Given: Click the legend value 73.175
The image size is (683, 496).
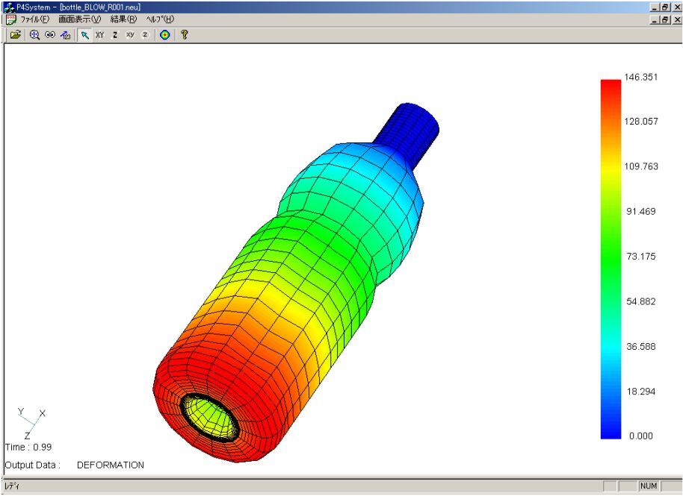Looking at the screenshot, I should [x=640, y=256].
